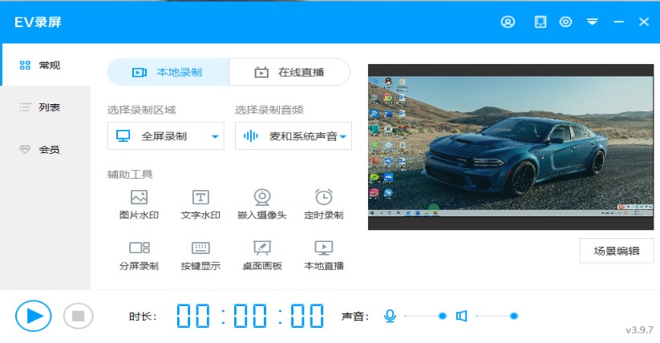The image size is (660, 343).
Task: Toggle the eye preview icon in title bar
Action: tap(565, 22)
